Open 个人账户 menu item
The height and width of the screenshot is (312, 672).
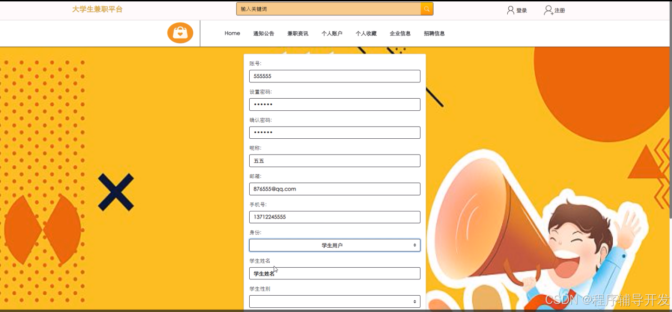(332, 34)
